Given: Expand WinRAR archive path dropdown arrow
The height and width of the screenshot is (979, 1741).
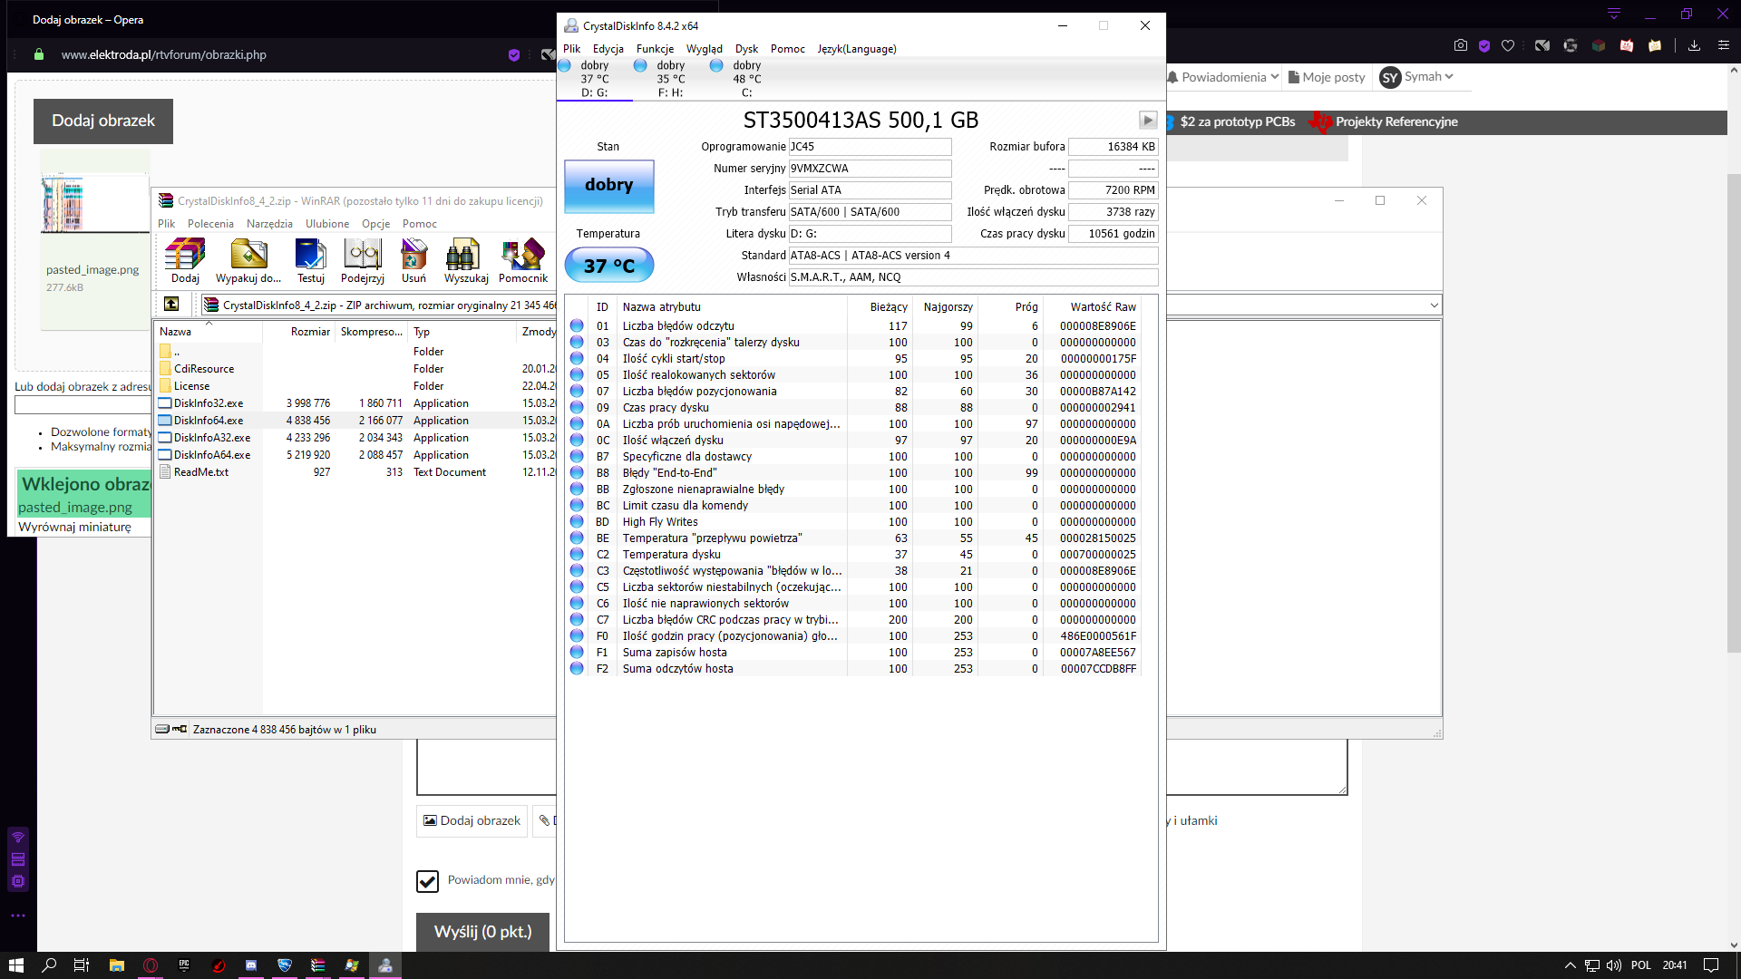Looking at the screenshot, I should click(1434, 305).
